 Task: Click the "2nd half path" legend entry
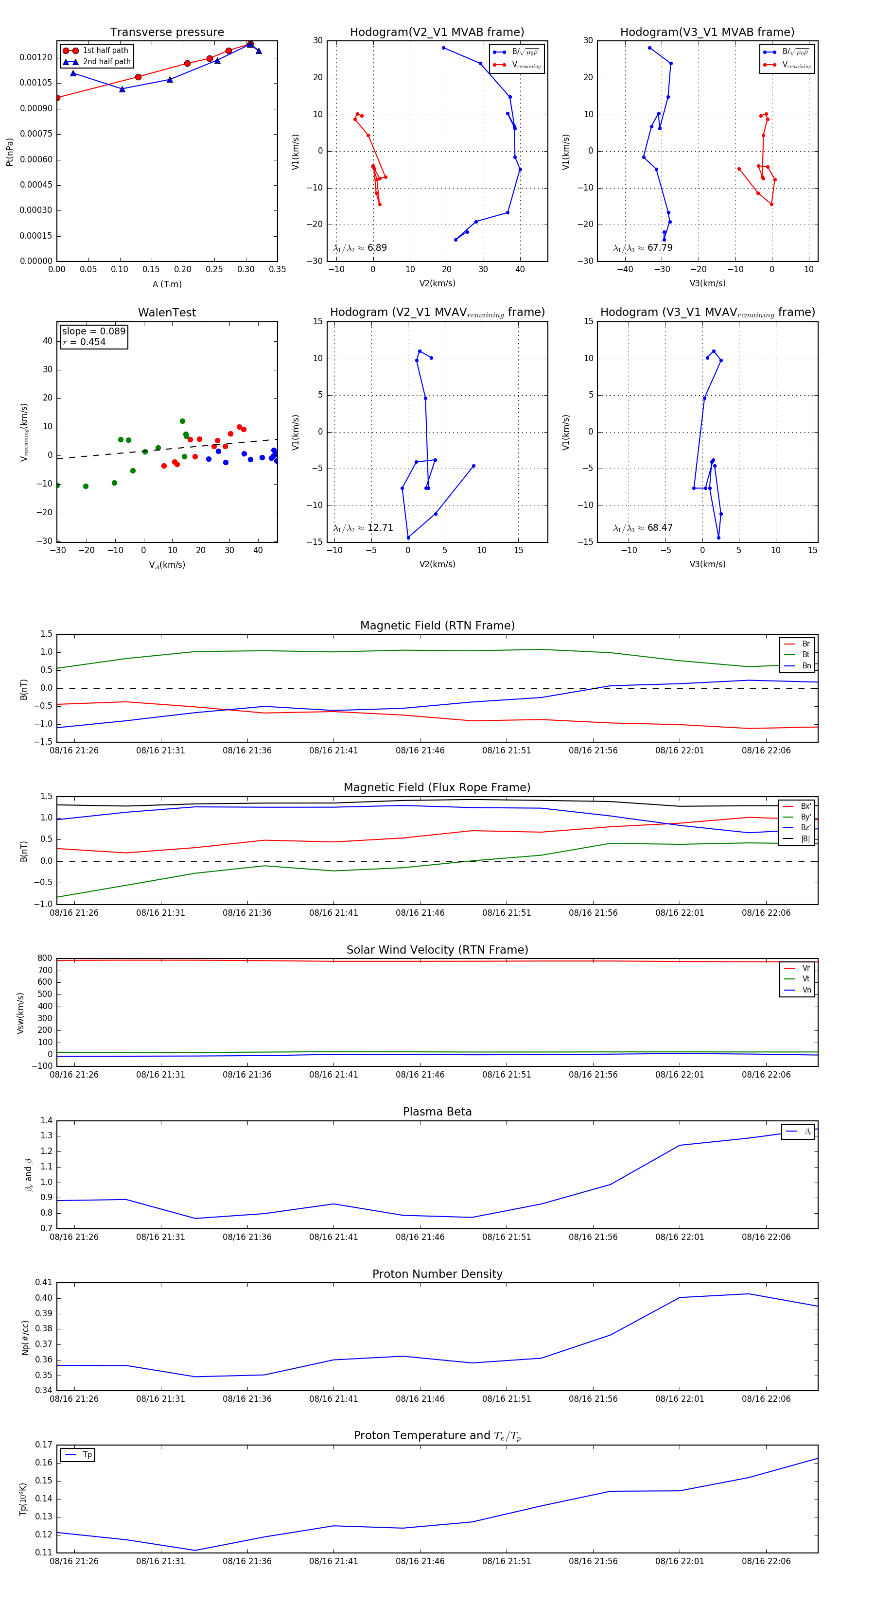(97, 62)
